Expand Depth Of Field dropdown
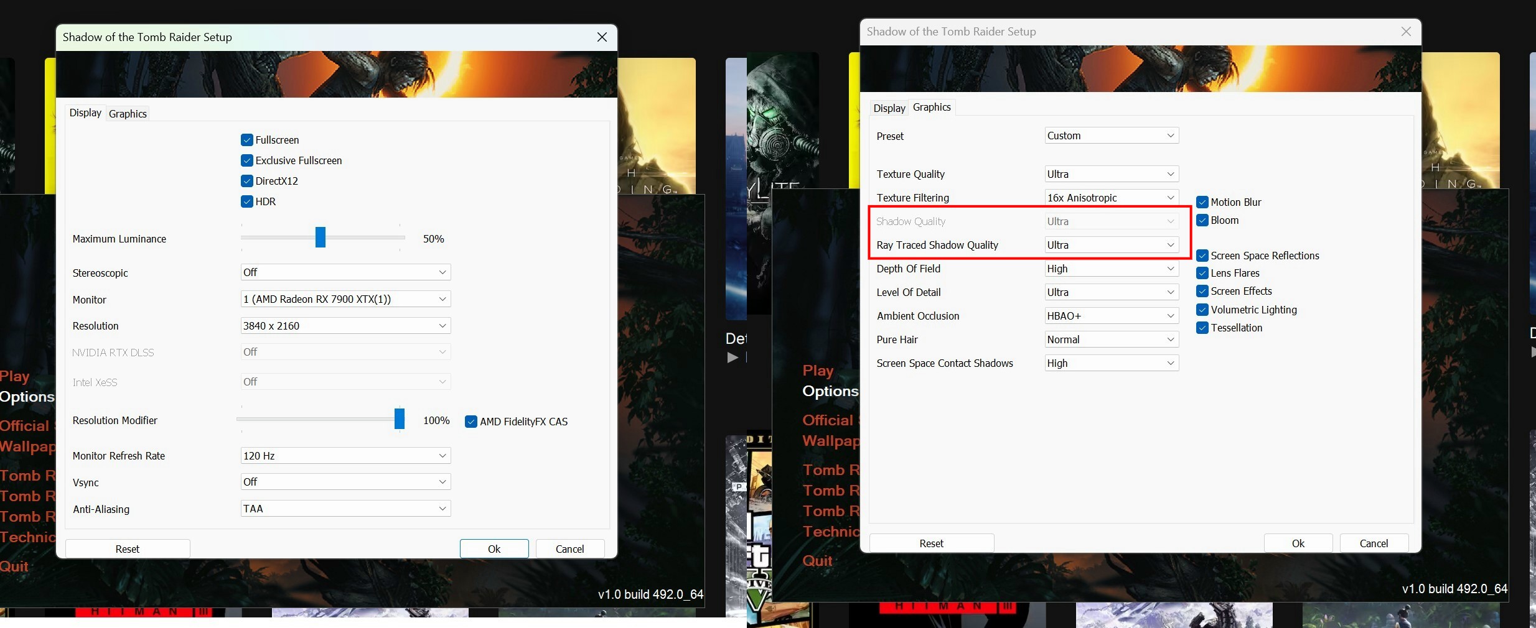 [x=1112, y=269]
